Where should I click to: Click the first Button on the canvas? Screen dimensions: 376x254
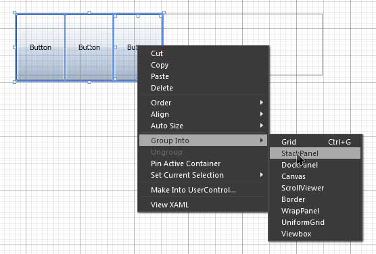coord(41,47)
